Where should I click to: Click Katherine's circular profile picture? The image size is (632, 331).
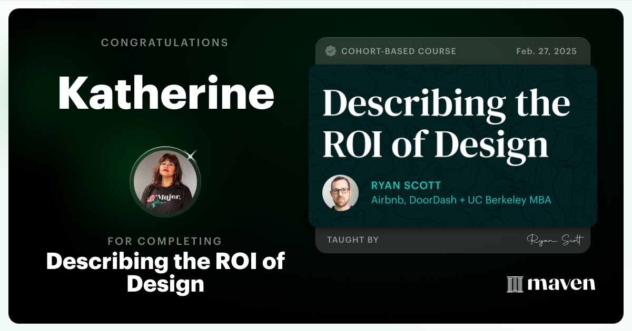pyautogui.click(x=165, y=182)
